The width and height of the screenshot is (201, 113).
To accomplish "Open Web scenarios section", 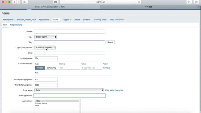I will (x=117, y=19).
